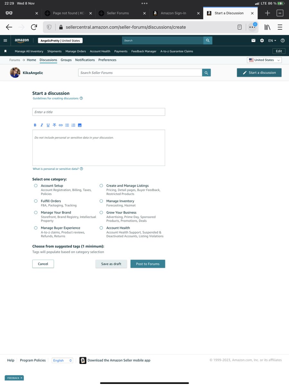289x386 pixels.
Task: Open the help question mark in the header
Action: 283,41
